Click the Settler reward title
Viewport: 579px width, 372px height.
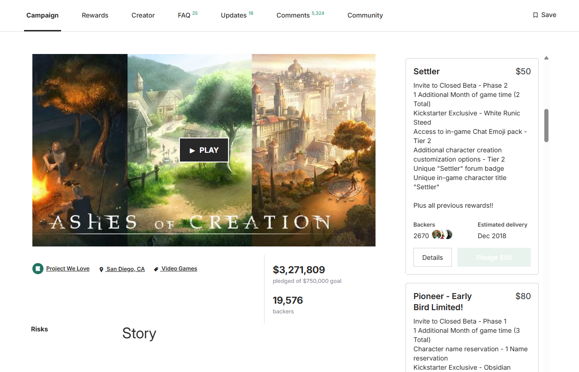point(426,72)
